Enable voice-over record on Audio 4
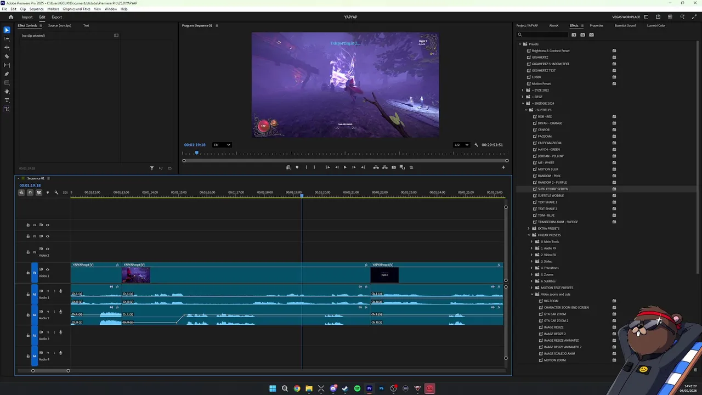 click(x=60, y=353)
